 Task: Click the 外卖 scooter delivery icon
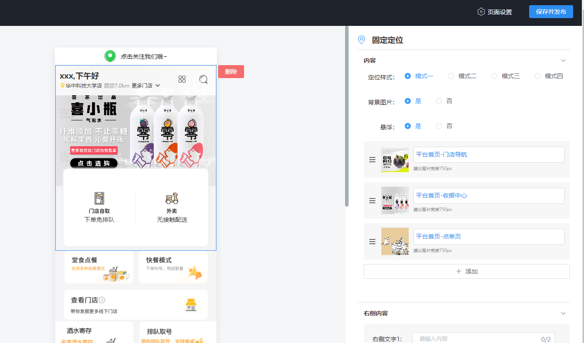click(x=171, y=198)
